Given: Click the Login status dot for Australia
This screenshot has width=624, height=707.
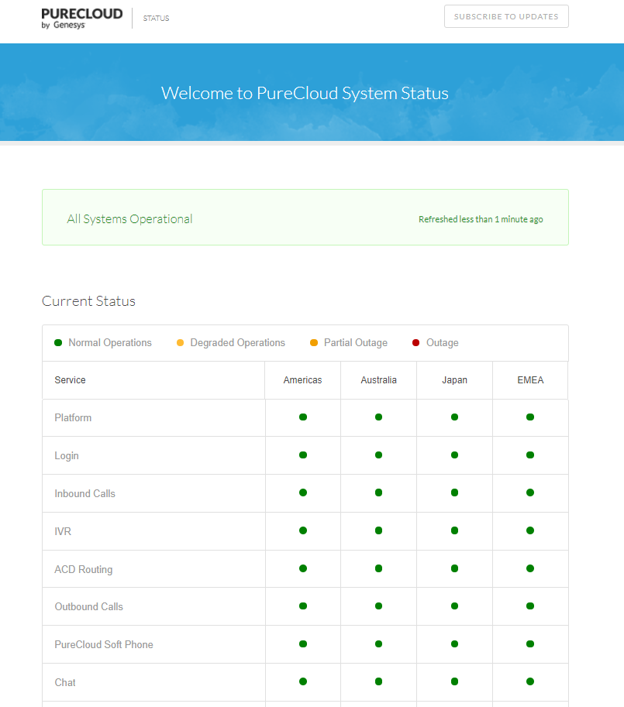Looking at the screenshot, I should 378,455.
